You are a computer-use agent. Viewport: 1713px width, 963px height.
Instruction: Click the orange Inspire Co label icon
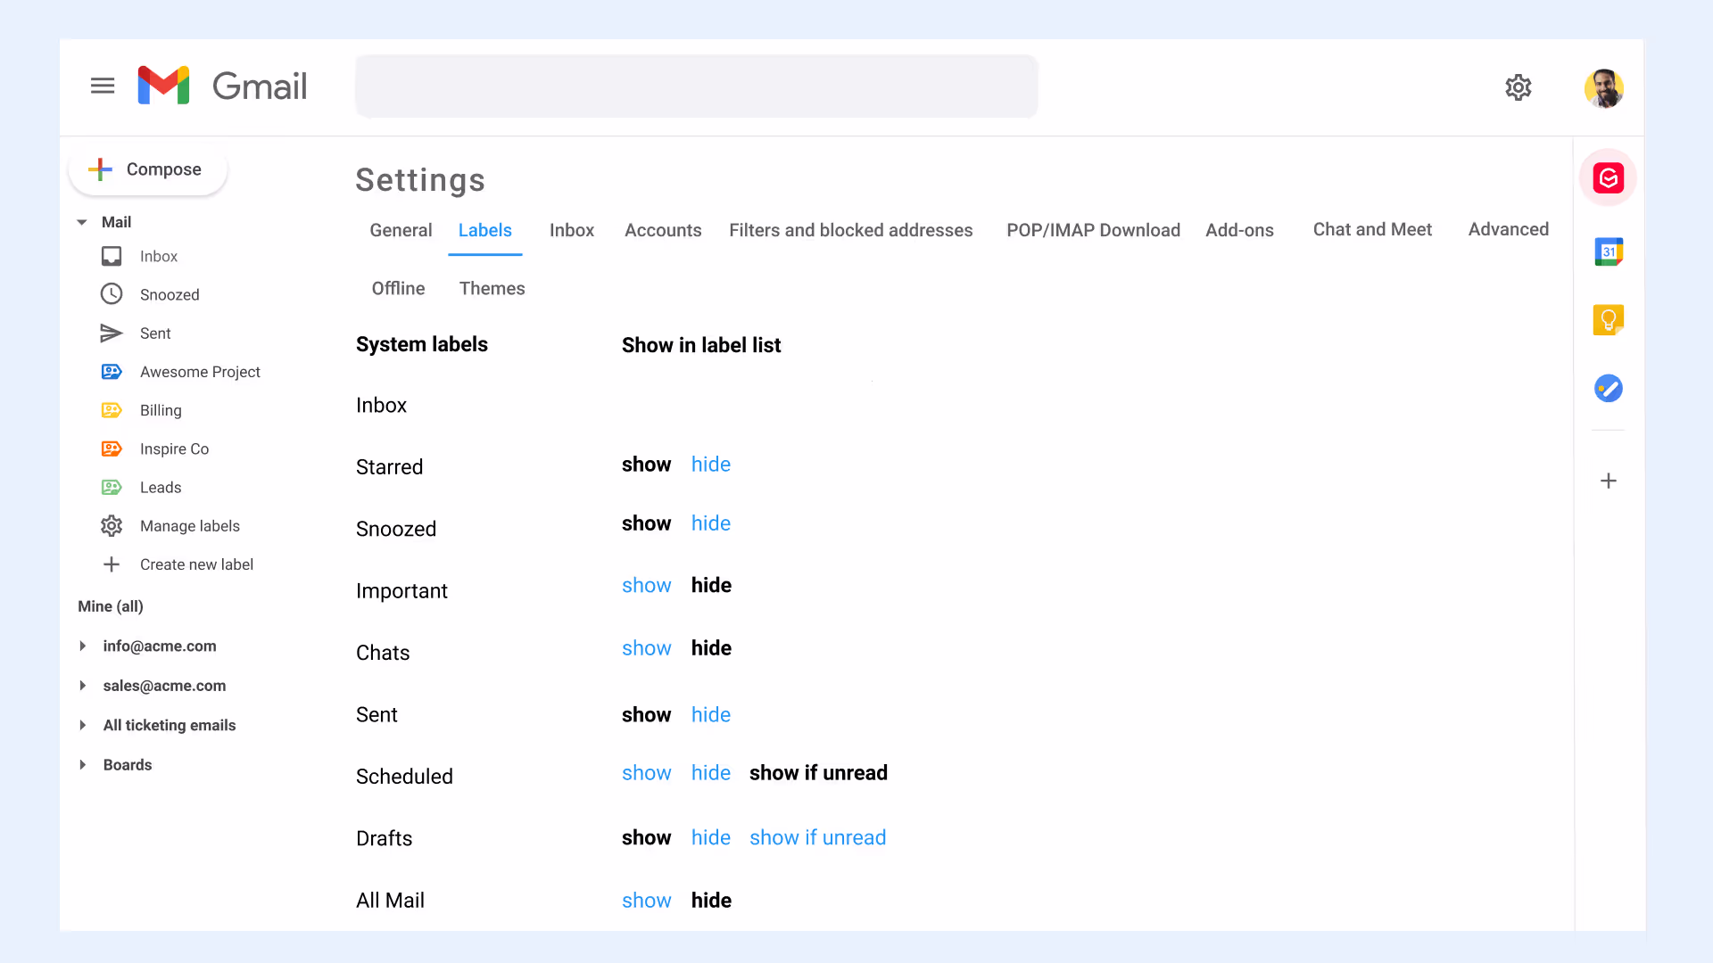[x=112, y=449]
